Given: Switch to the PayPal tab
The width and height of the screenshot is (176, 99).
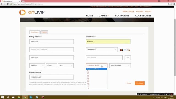Looking at the screenshot, I should point(44,32).
